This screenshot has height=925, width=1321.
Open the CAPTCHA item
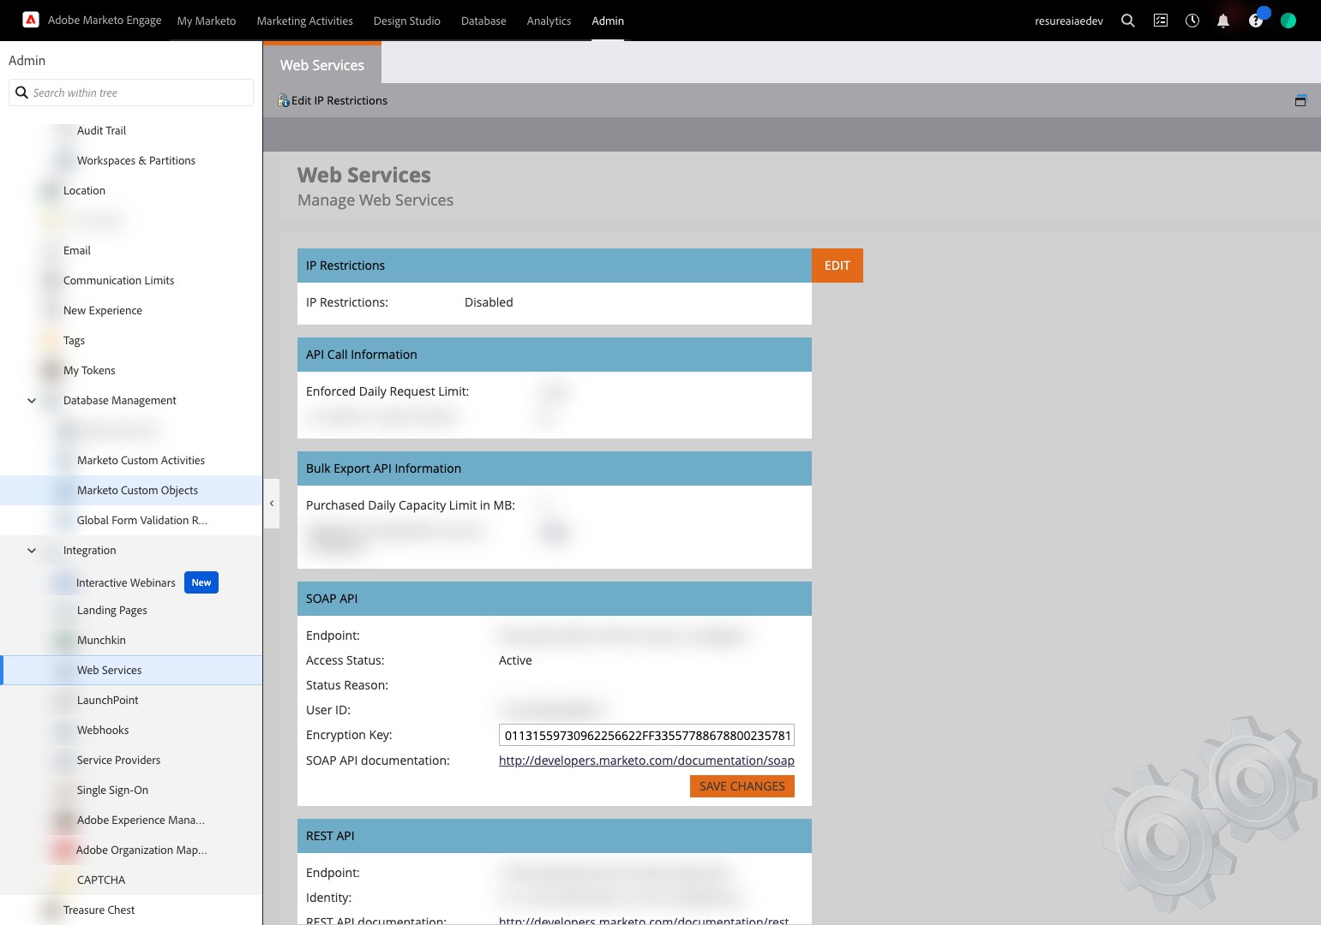tap(101, 880)
